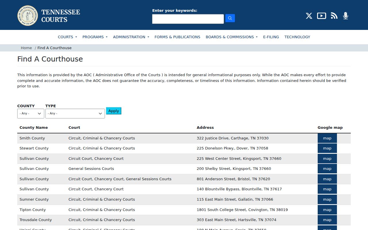Open map for 200 Shelby Street

pyautogui.click(x=327, y=169)
